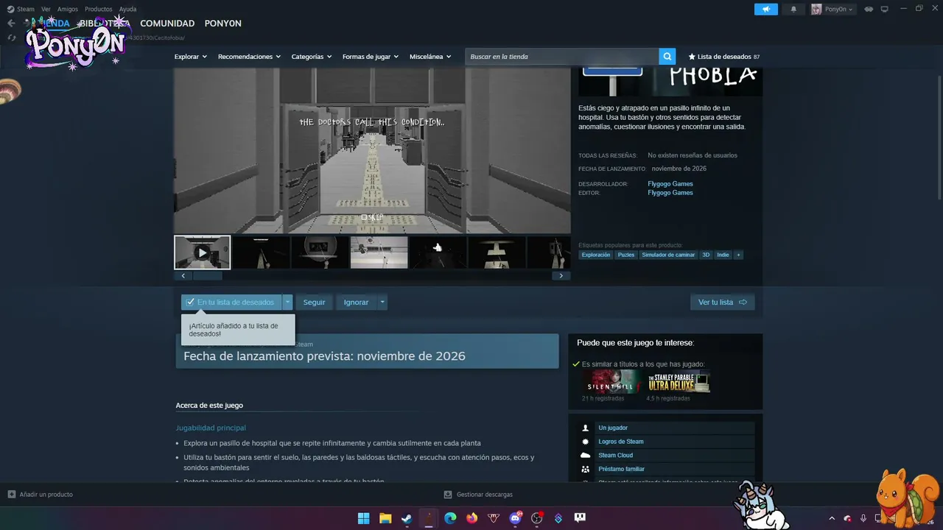Click the Steam Cloud icon
Viewport: 943px width, 530px height.
tap(586, 455)
